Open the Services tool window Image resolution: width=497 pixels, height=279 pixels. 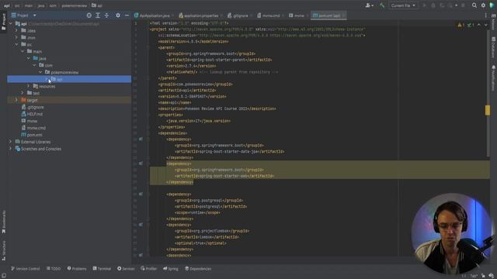pos(126,269)
